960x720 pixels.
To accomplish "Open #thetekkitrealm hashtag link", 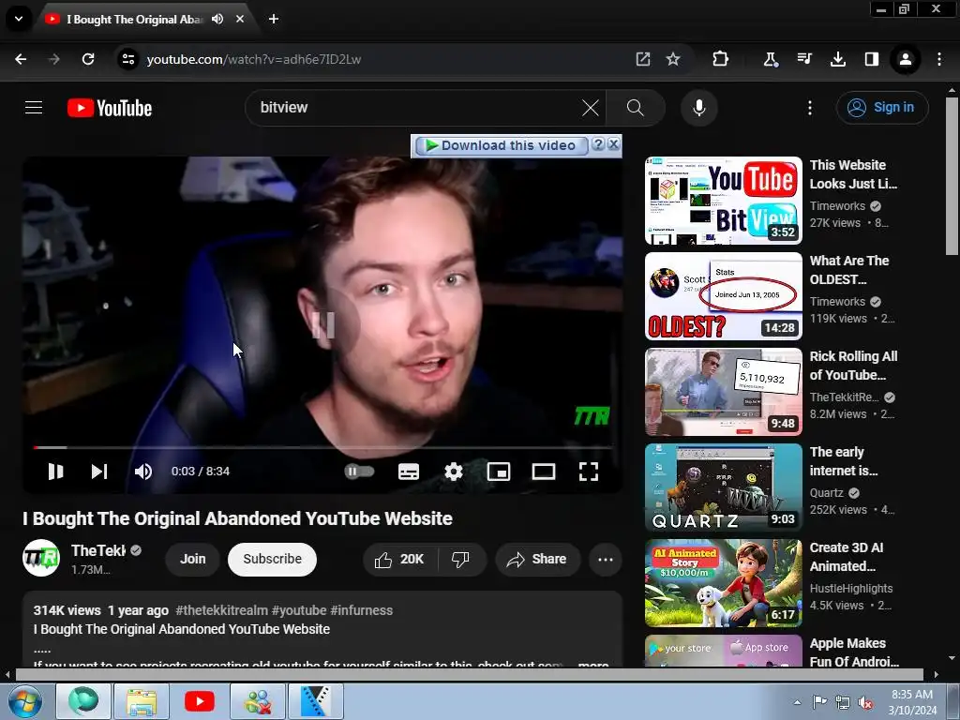I will pos(221,610).
